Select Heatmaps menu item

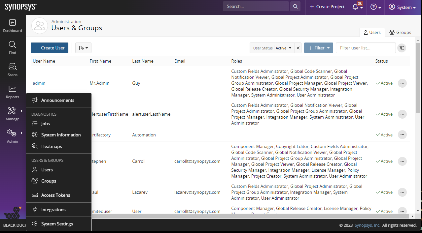(x=58, y=146)
